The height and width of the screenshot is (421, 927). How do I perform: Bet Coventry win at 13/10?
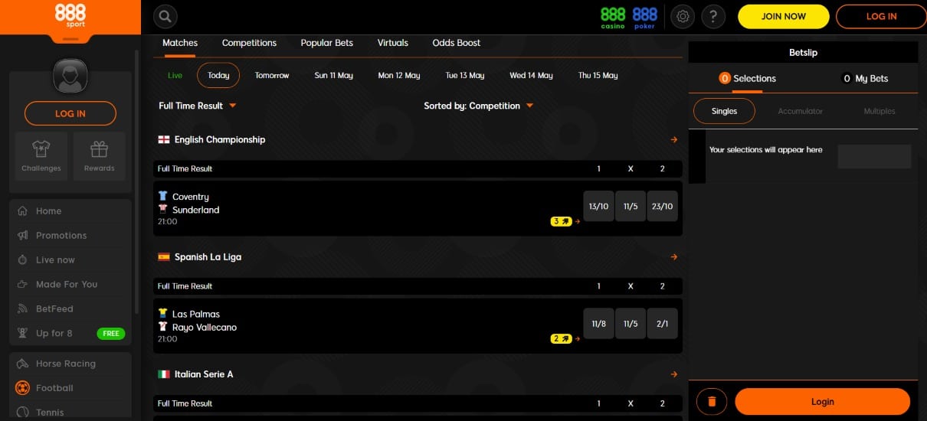click(599, 206)
